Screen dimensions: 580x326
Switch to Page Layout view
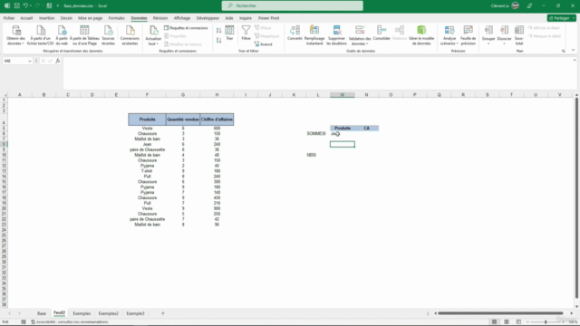507,322
